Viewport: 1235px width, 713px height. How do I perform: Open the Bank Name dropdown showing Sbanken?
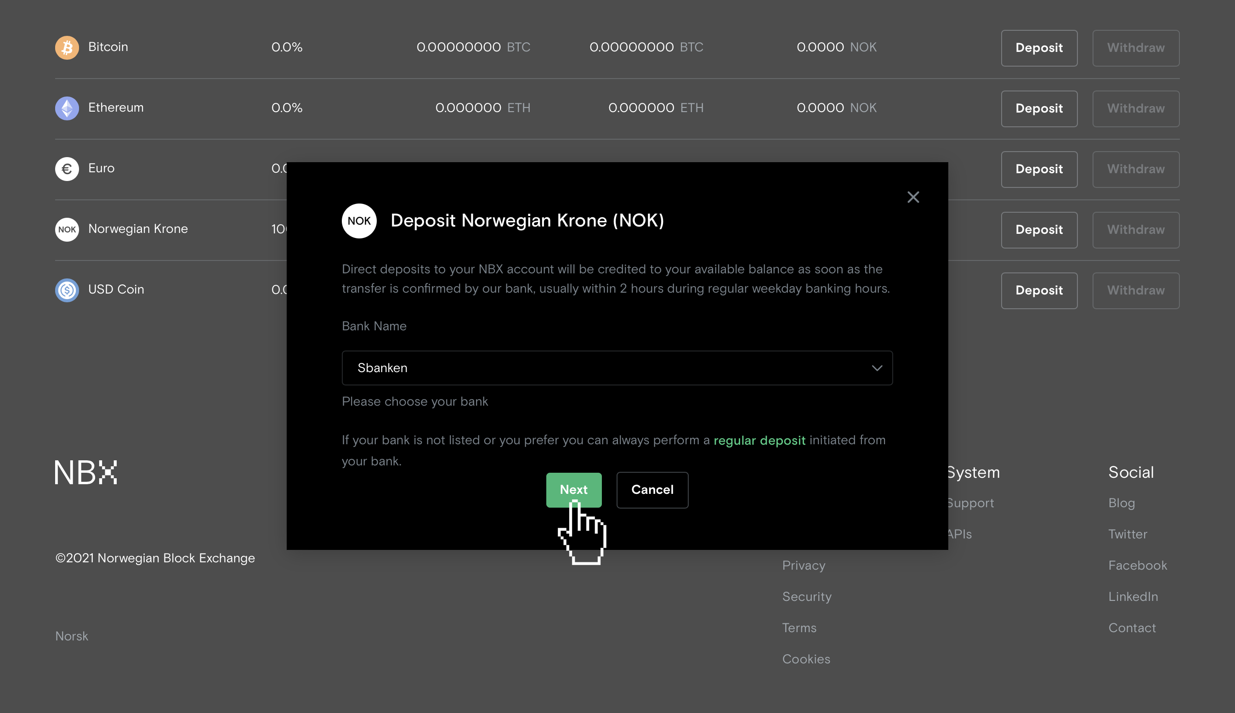[607, 368]
